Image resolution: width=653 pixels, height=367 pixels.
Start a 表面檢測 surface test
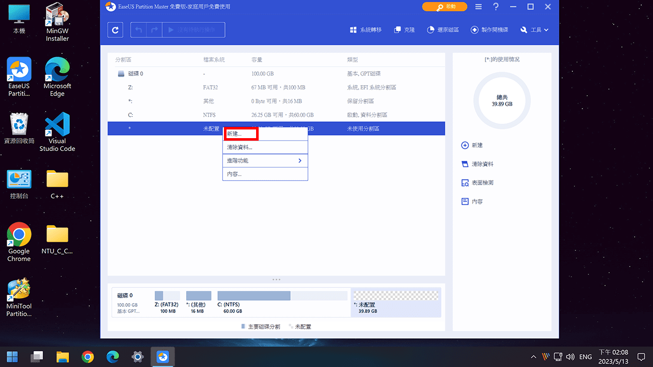coord(479,182)
